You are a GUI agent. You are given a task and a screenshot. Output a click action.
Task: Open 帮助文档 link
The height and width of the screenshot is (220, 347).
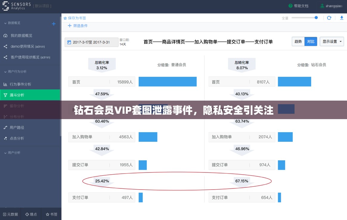301,6
